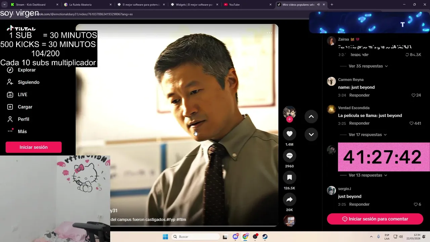Like sergio.i's comment with 6 likes
The width and height of the screenshot is (430, 242).
coord(416,204)
